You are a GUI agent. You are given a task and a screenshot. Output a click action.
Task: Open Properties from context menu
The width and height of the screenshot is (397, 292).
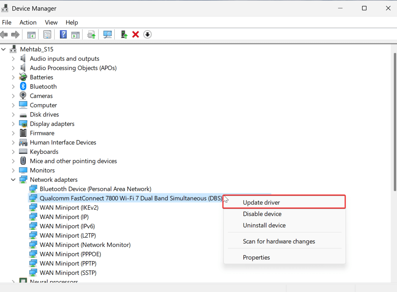tap(284, 257)
